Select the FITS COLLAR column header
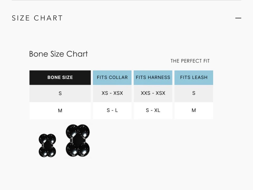 112,78
